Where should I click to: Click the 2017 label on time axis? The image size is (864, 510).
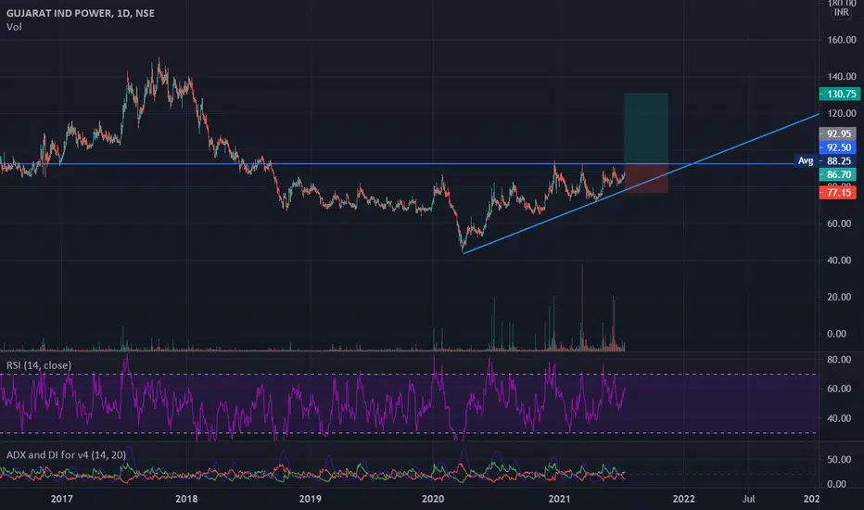tap(62, 499)
